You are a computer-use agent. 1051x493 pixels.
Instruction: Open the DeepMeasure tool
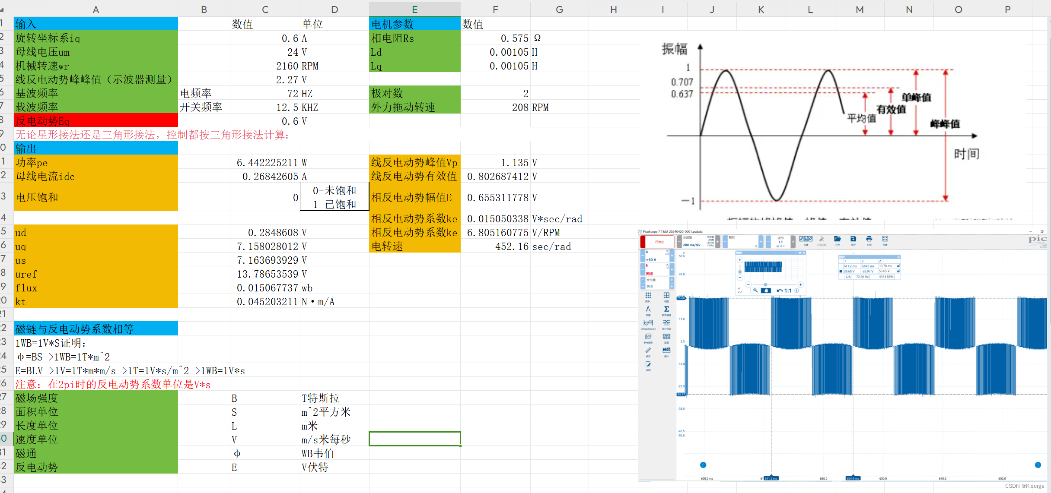tap(648, 323)
